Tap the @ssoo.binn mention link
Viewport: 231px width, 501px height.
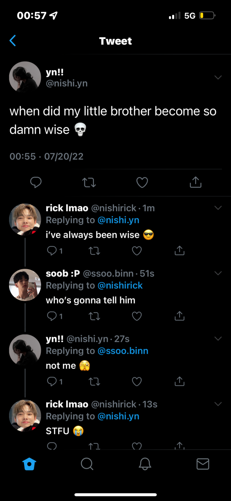pyautogui.click(x=123, y=351)
